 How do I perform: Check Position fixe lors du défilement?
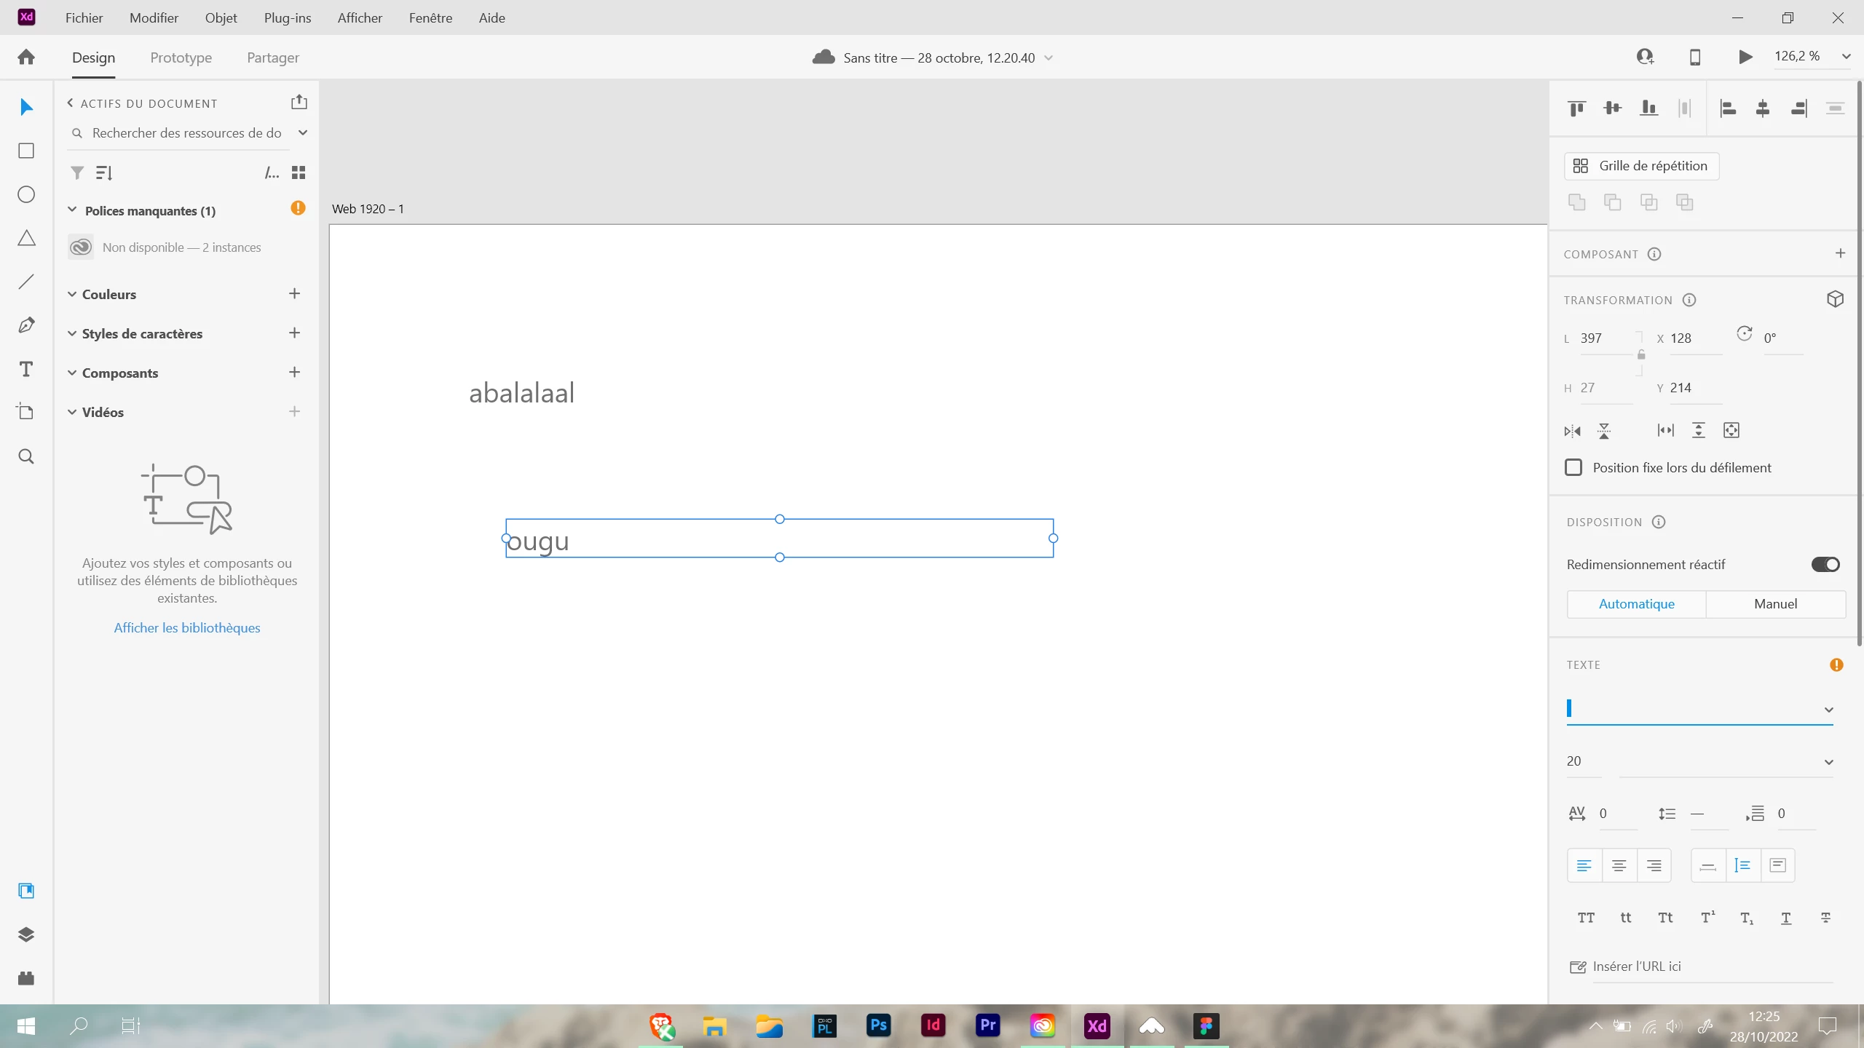(1573, 468)
